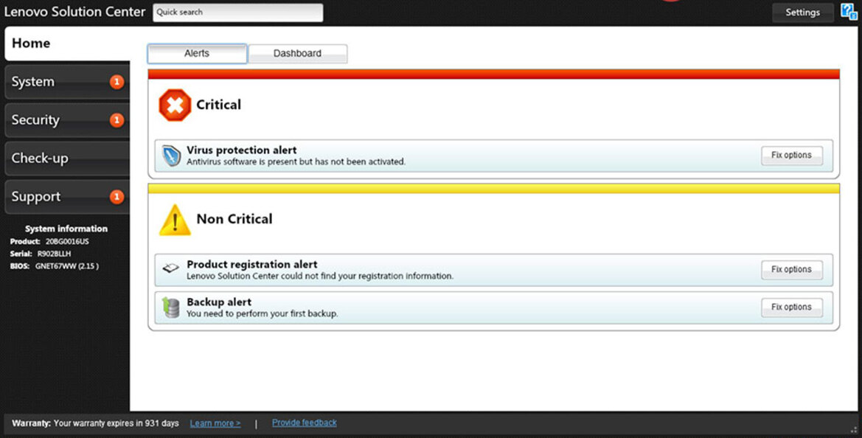The image size is (862, 438).
Task: Follow the Learn more warranty link
Action: [x=215, y=423]
